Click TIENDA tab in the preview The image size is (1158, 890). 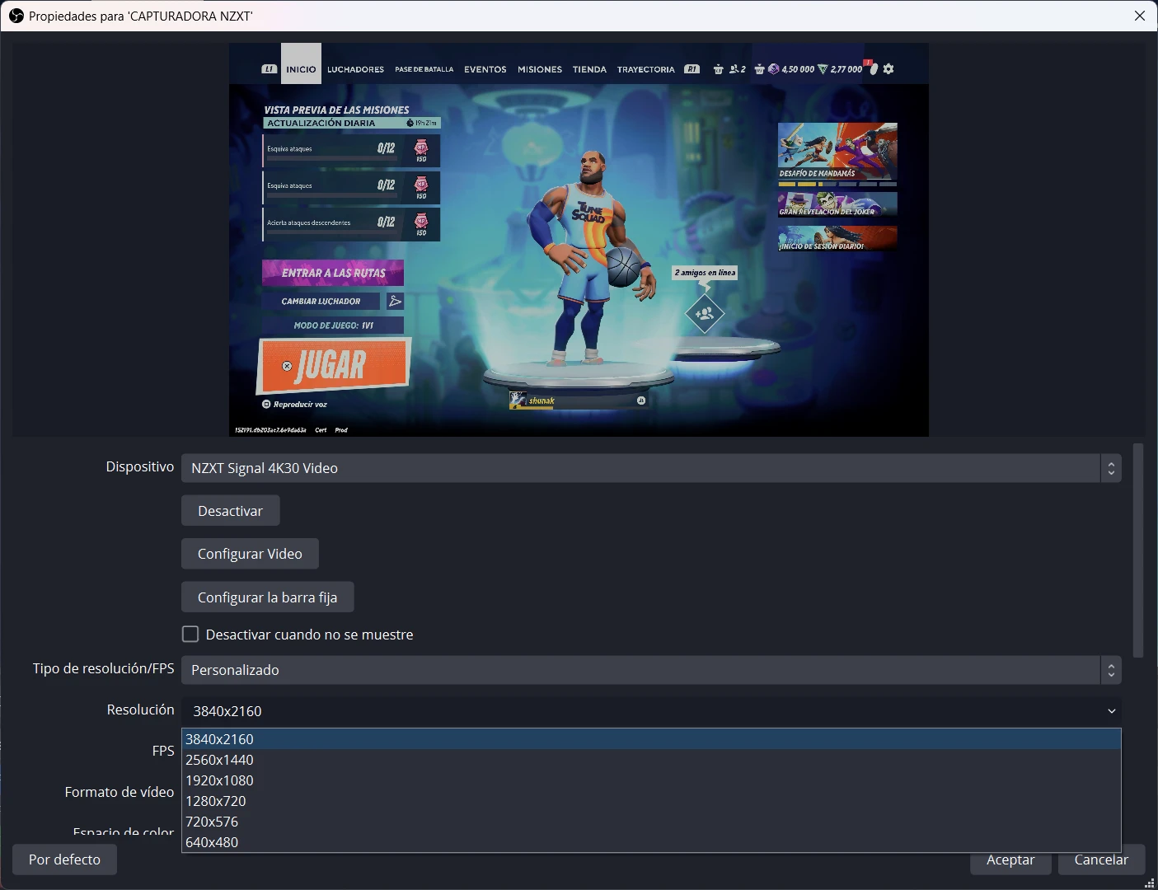(x=589, y=69)
